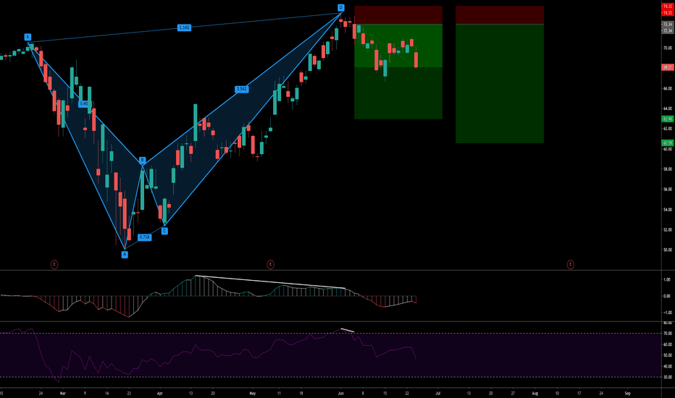This screenshot has height=398, width=675.
Task: Click the Jul label on the time axis
Action: tap(437, 393)
